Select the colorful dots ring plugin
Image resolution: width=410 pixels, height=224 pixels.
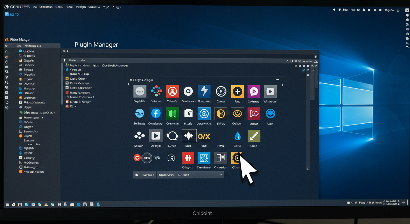coord(156,91)
